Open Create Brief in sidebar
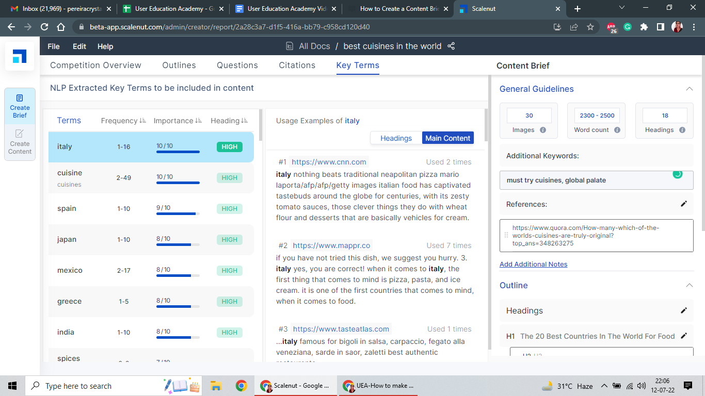The image size is (705, 396). (x=20, y=106)
